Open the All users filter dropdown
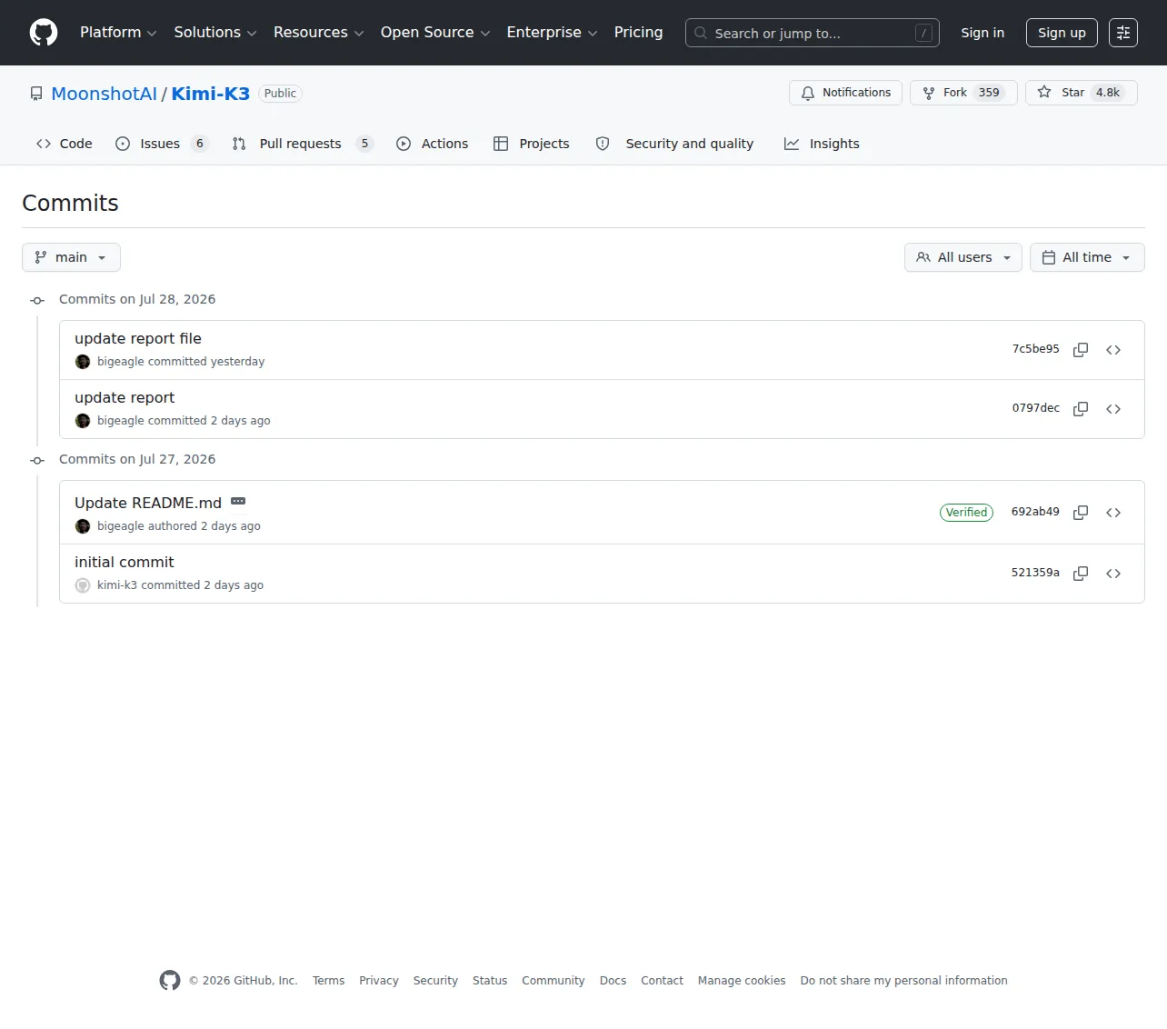The width and height of the screenshot is (1167, 1029). pyautogui.click(x=963, y=257)
